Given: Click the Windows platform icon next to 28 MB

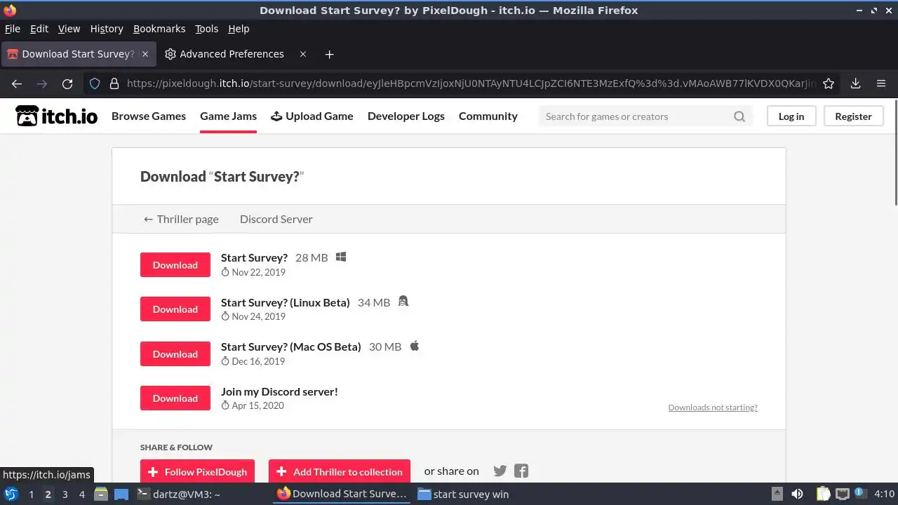Looking at the screenshot, I should (341, 257).
